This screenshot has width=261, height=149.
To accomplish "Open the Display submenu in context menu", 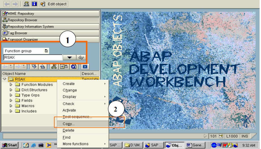I will tap(83, 97).
